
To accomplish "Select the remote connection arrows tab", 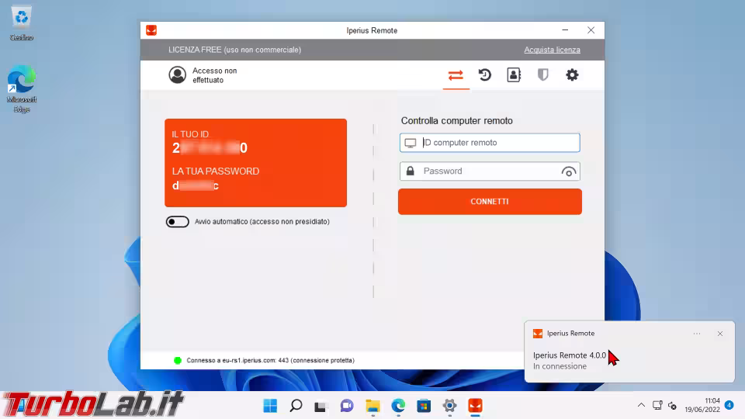I will [456, 75].
